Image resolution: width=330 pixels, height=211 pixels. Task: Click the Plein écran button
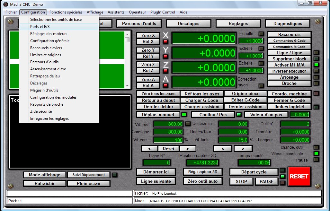point(88,183)
